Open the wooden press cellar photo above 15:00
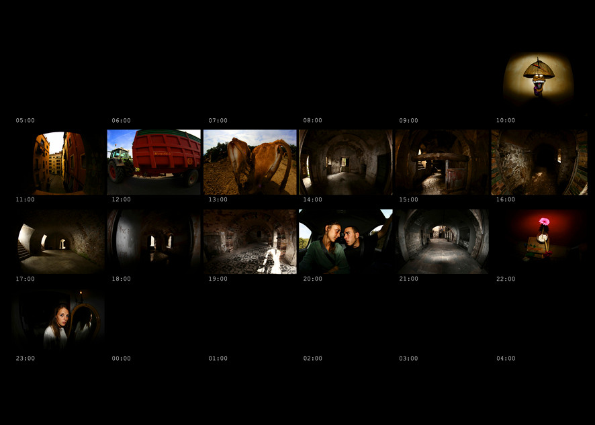The image size is (595, 425). (443, 162)
